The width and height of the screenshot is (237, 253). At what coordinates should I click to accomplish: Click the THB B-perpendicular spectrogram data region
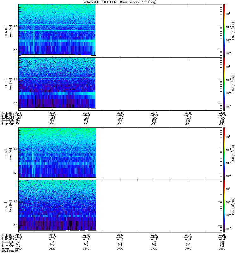57,30
